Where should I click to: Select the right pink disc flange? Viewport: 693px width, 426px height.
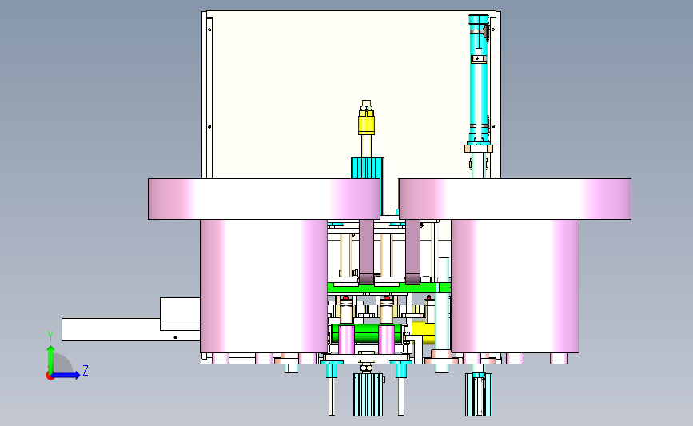pyautogui.click(x=515, y=199)
